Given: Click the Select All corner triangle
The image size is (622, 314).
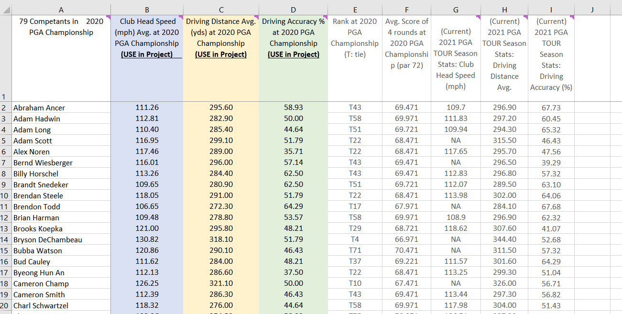Looking at the screenshot, I should [x=6, y=10].
